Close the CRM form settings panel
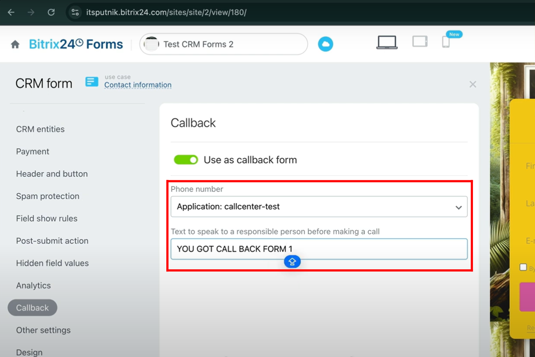 coord(473,84)
